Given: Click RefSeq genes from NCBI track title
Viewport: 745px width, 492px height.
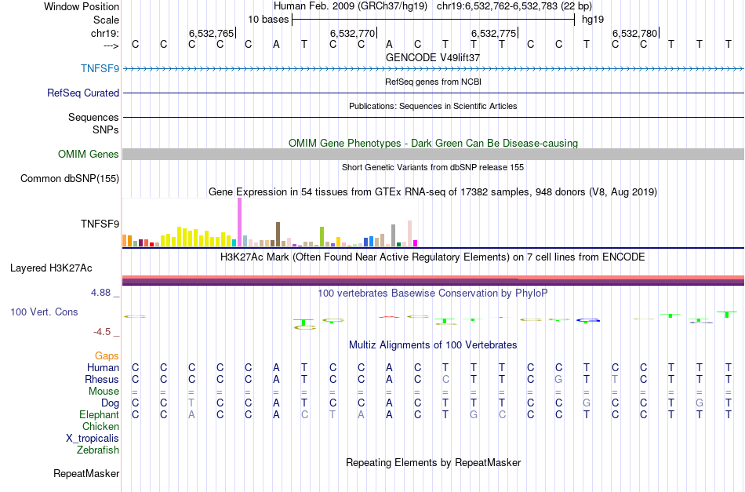Looking at the screenshot, I should click(x=433, y=82).
